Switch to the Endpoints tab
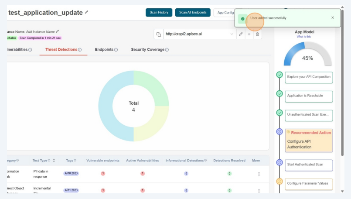Screen dimensions: 351x199 pyautogui.click(x=104, y=50)
